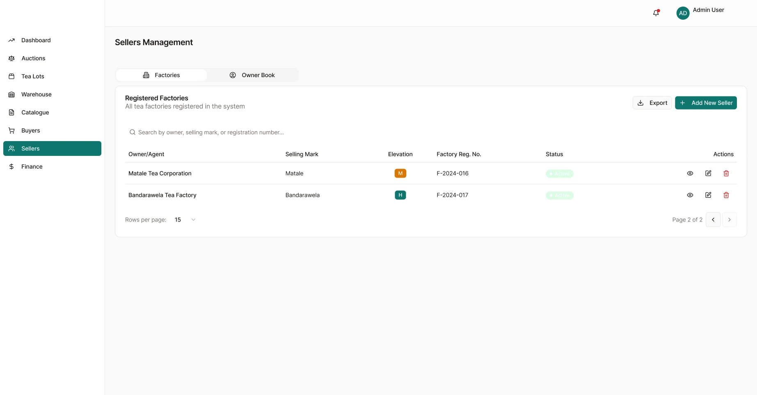Go to previous page of factories
757x395 pixels.
pyautogui.click(x=713, y=220)
